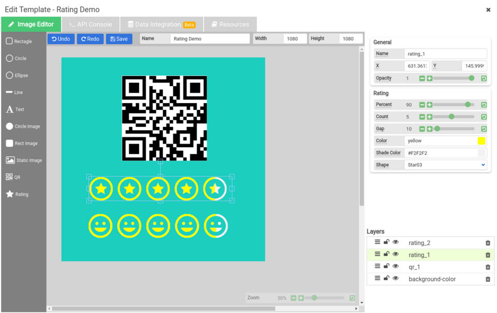Viewport: 497px width, 313px height.
Task: Toggle lock on qr_1 layer
Action: tap(386, 266)
